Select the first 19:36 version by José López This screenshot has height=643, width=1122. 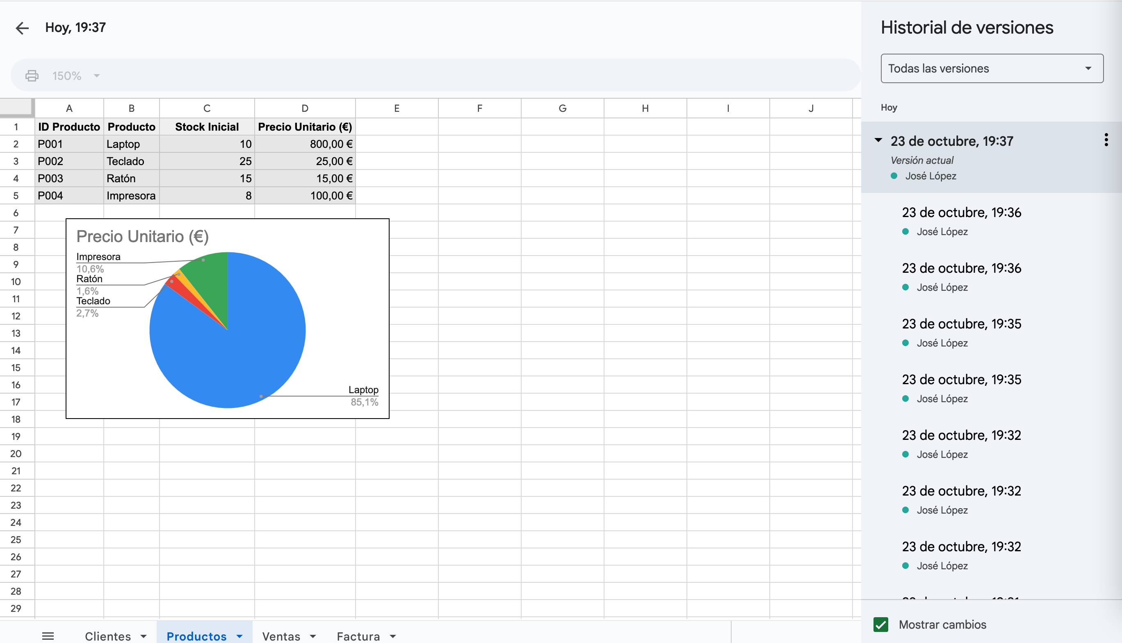point(961,213)
